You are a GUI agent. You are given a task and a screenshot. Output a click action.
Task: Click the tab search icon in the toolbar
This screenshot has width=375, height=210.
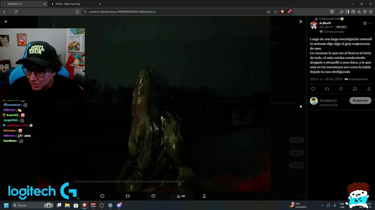click(332, 12)
